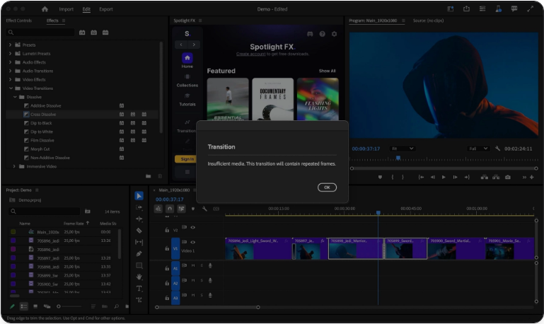Toggle V1 track output eye icon
This screenshot has width=544, height=324.
pyautogui.click(x=193, y=242)
